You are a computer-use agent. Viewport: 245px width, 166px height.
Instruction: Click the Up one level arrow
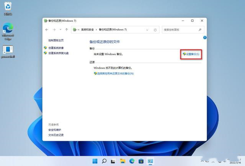click(x=67, y=29)
